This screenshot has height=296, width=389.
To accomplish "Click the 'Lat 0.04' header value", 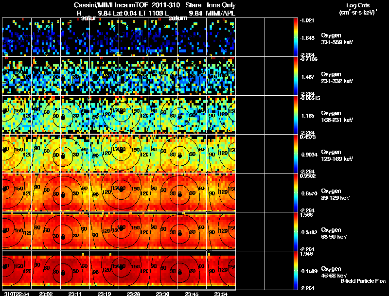I will click(125, 14).
